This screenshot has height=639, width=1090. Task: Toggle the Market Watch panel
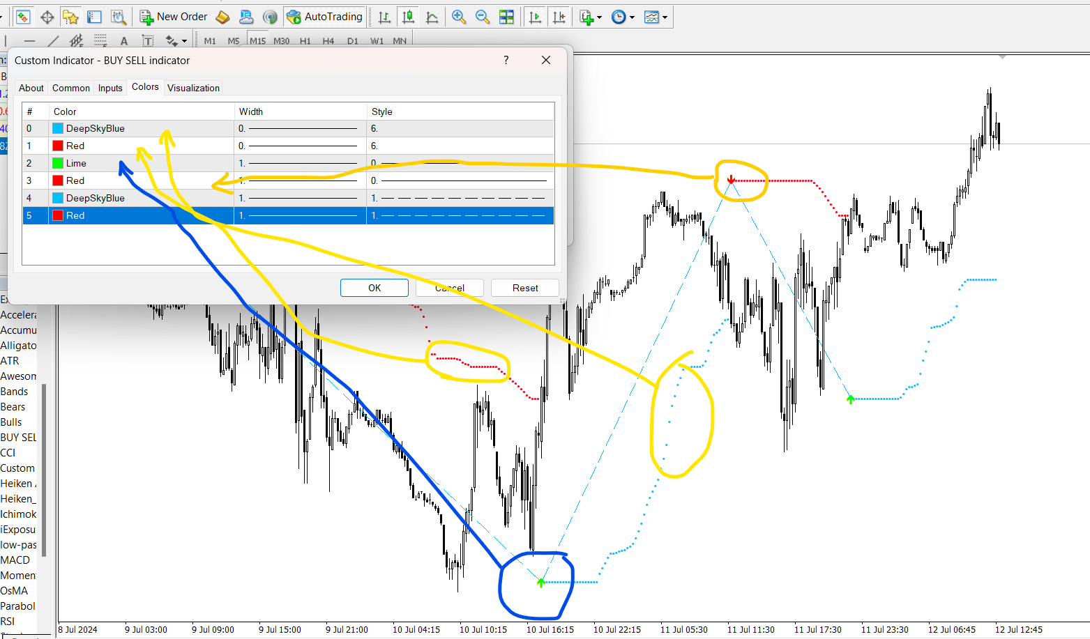[23, 17]
